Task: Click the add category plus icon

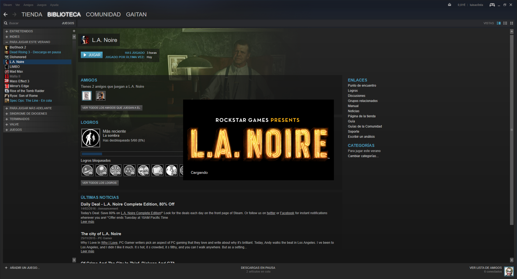Action: click(x=74, y=31)
